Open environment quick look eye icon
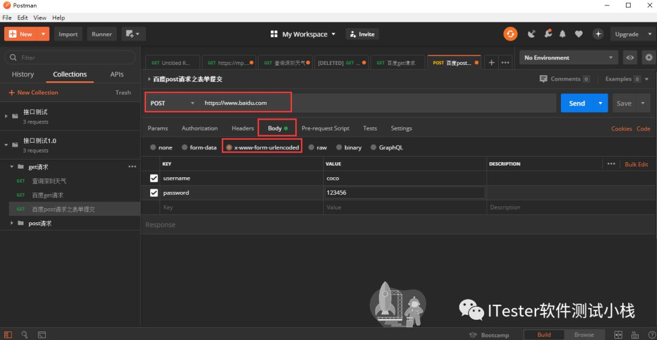This screenshot has width=657, height=340. point(630,58)
